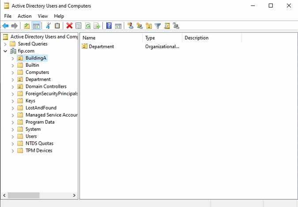Sort by Description column header
Screen dimensions: 298x207
pyautogui.click(x=212, y=38)
